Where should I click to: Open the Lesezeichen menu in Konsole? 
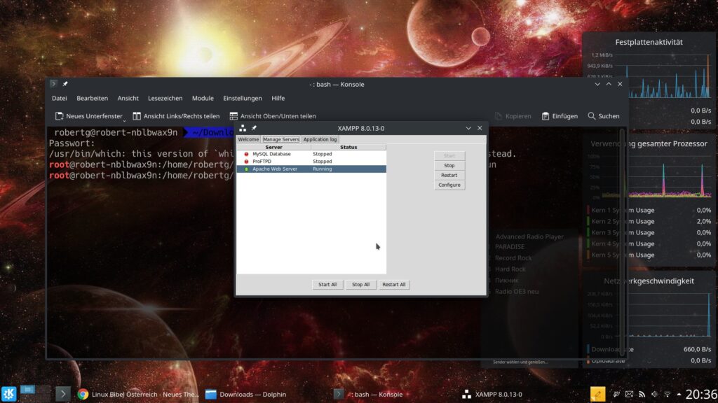[165, 98]
